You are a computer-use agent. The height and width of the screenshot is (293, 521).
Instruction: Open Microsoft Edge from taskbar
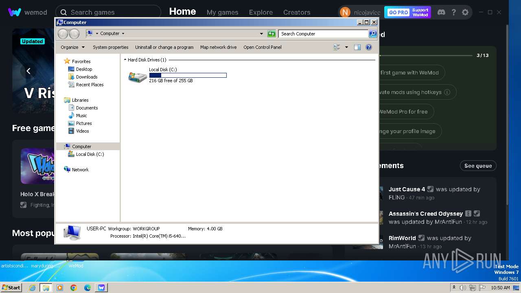87,288
